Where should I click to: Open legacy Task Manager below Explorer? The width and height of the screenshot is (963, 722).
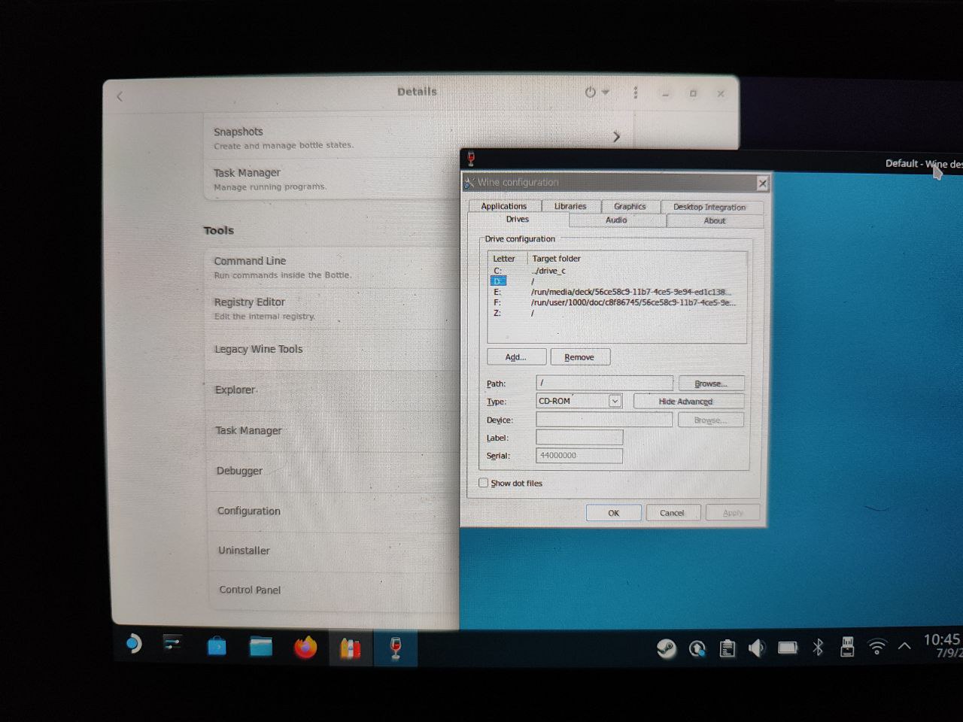(332, 430)
